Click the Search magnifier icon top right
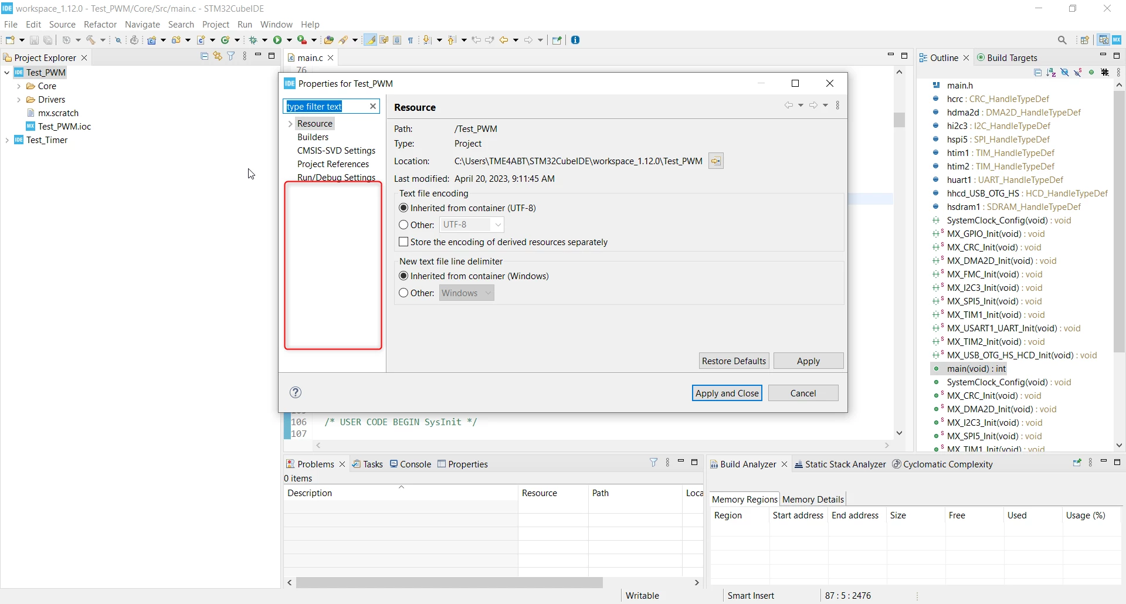Image resolution: width=1126 pixels, height=604 pixels. 1062,40
